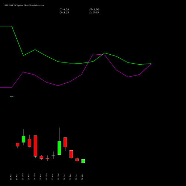Image resolution: width=186 pixels, height=186 pixels.
Task: Click the low value 'L: 3.05'
Action: (x=94, y=13)
